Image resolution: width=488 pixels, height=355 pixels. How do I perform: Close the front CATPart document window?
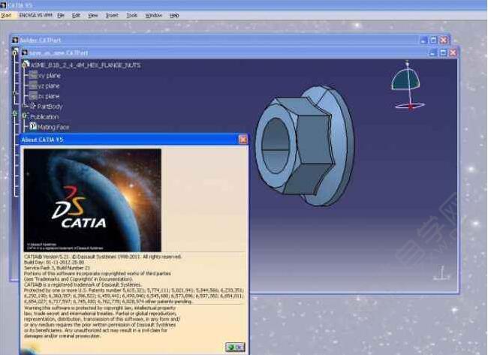pyautogui.click(x=453, y=53)
